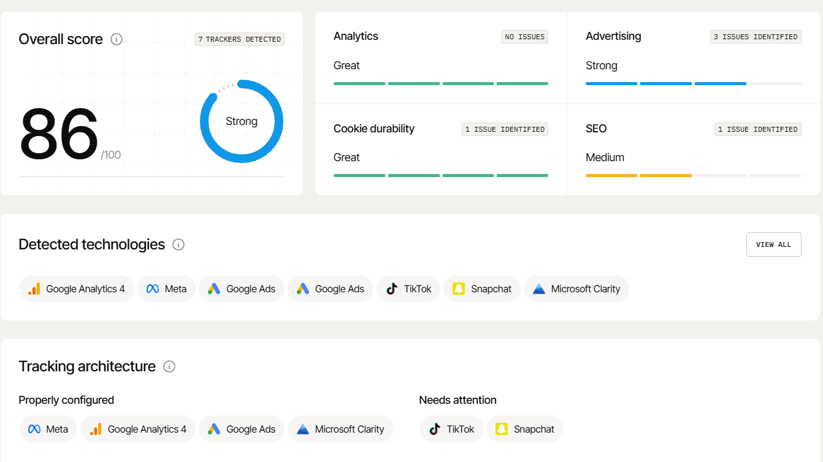Viewport: 823px width, 462px height.
Task: Click the Google Analytics 4 logo in Detected technologies
Action: click(34, 289)
